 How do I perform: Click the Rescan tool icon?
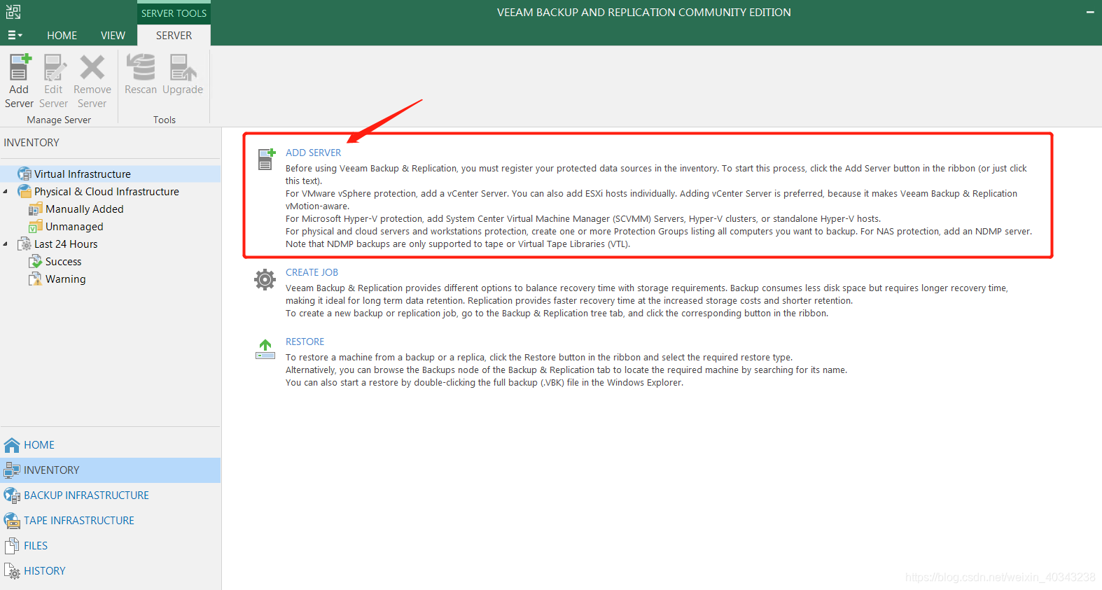tap(141, 68)
